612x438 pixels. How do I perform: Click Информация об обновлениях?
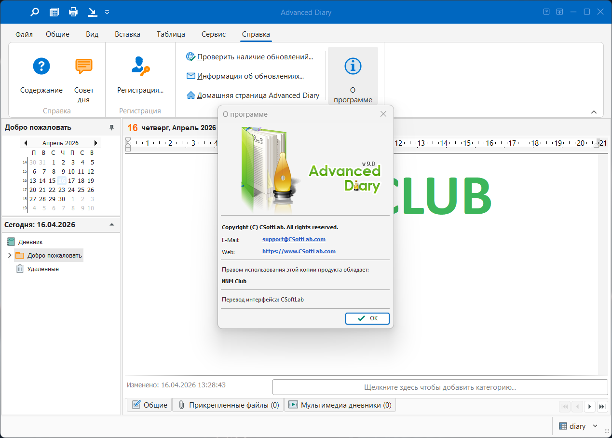[245, 76]
